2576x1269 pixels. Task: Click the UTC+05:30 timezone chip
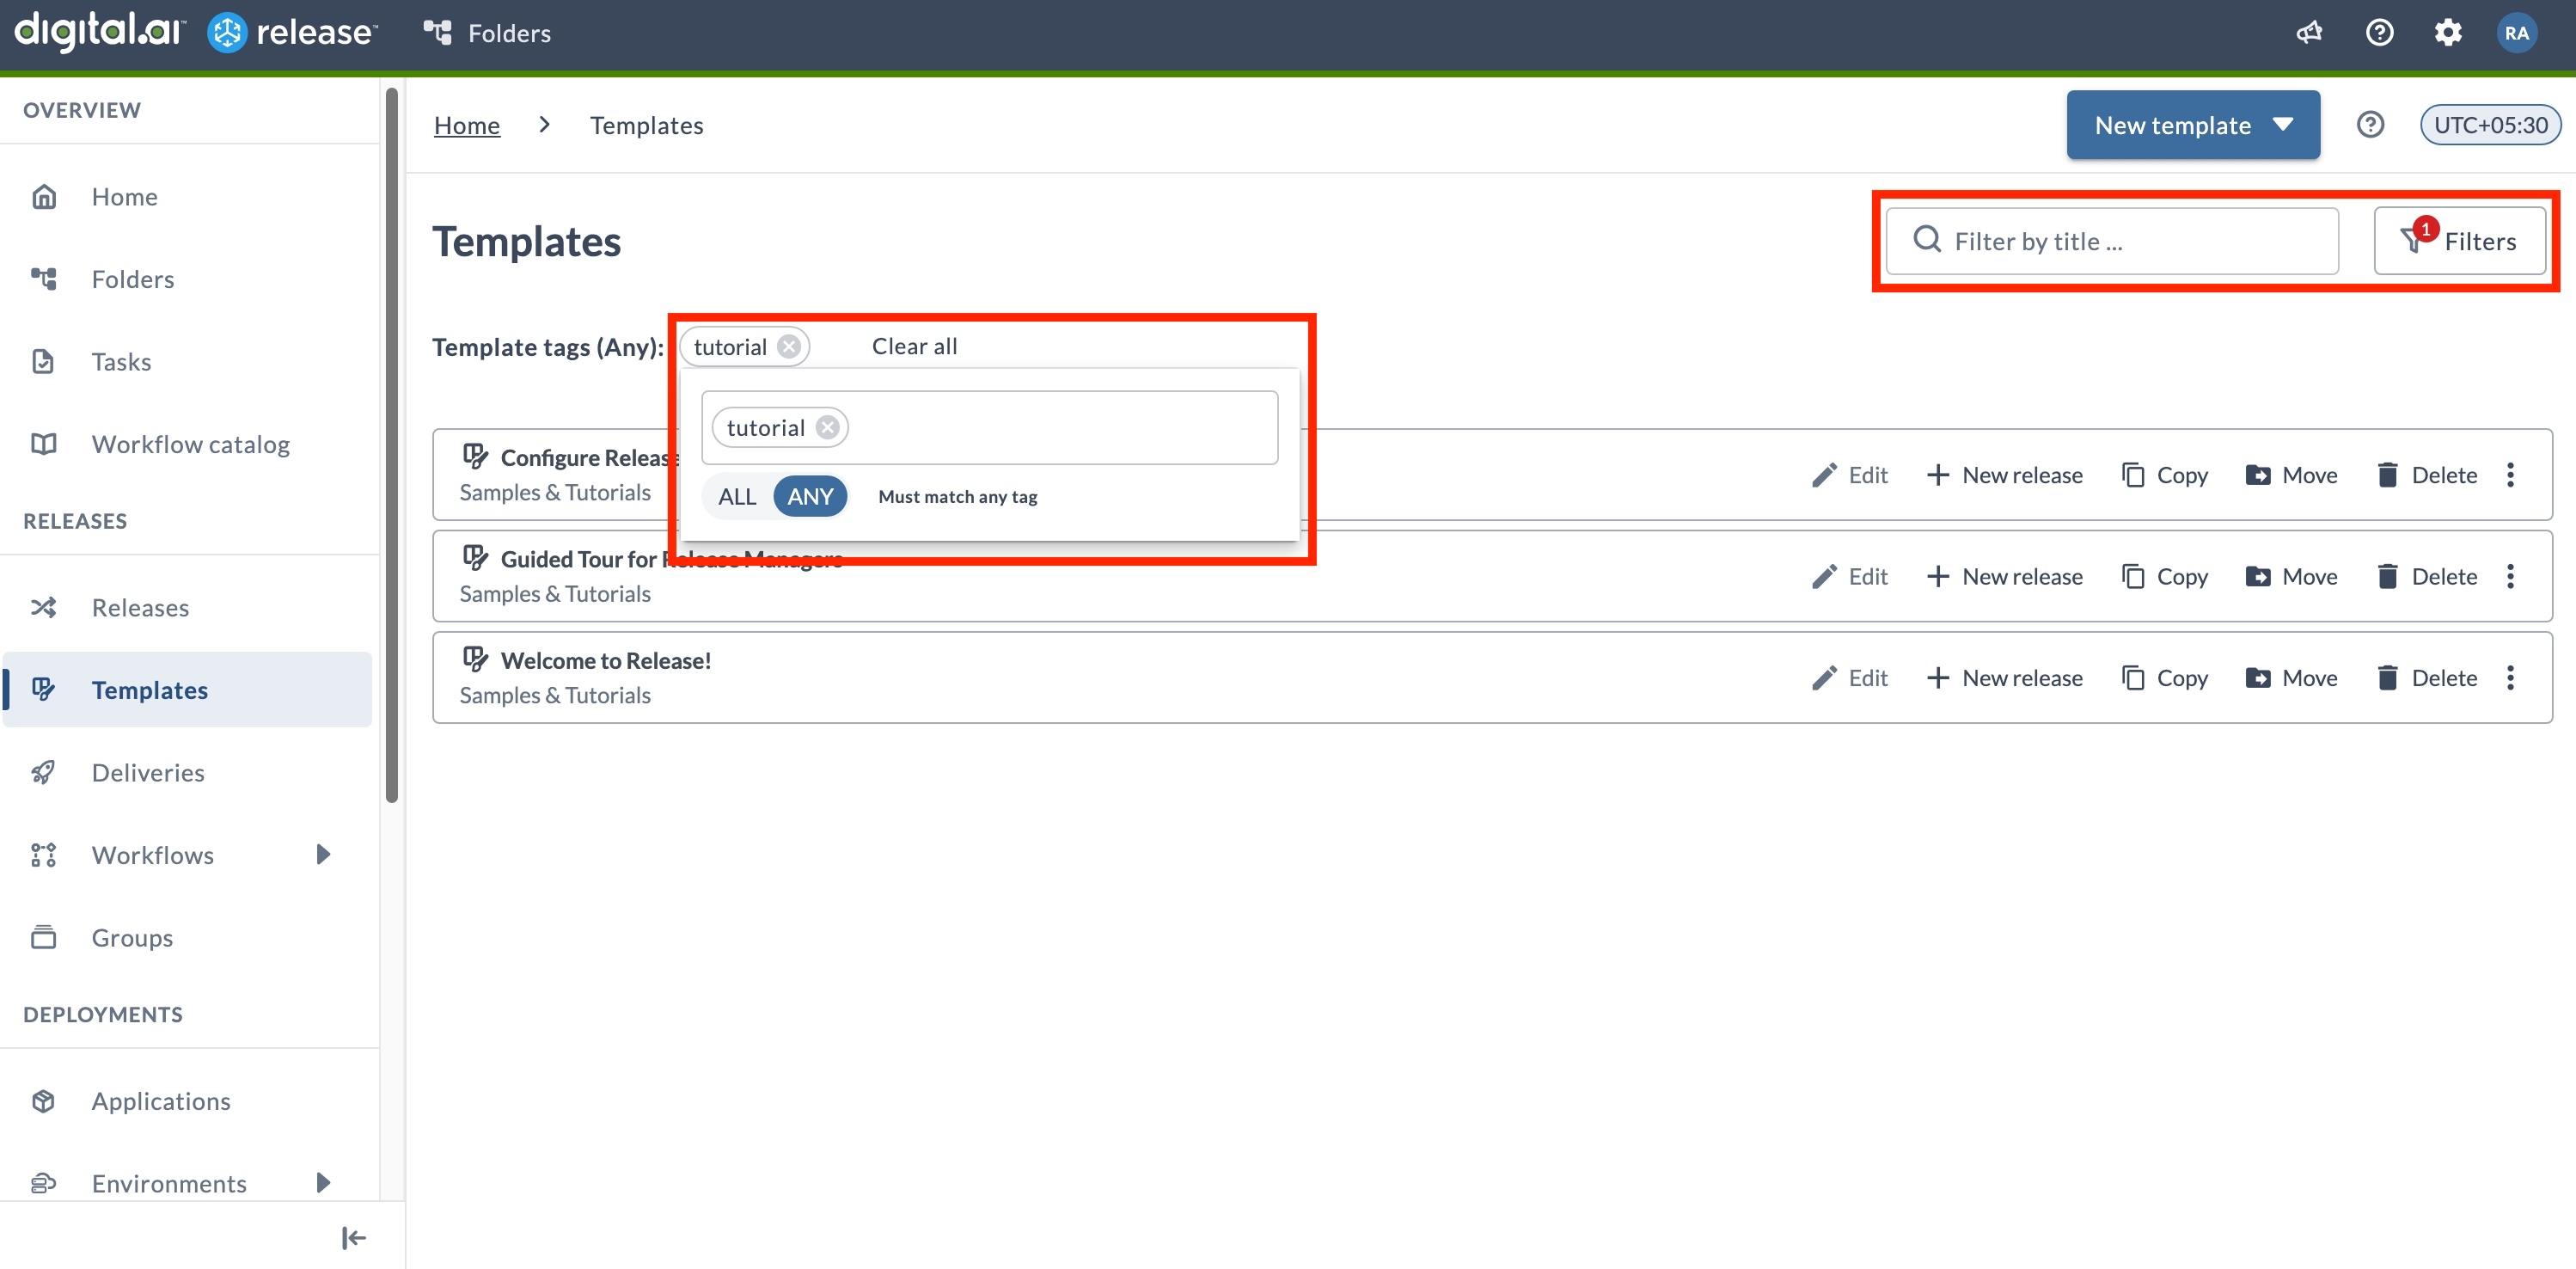click(2490, 125)
